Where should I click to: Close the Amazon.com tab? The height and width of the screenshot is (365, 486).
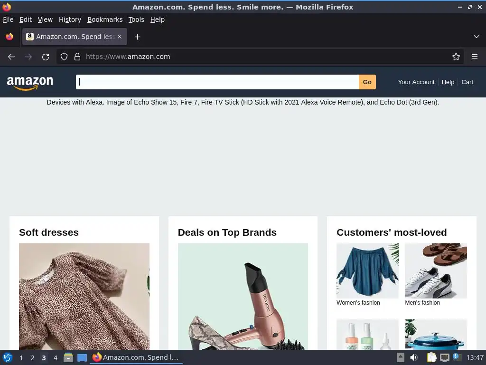point(120,37)
